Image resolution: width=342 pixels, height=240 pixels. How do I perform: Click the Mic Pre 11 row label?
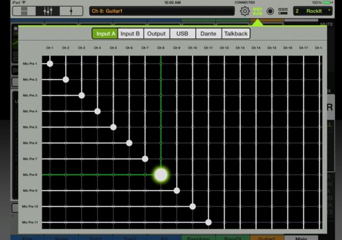coord(30,222)
